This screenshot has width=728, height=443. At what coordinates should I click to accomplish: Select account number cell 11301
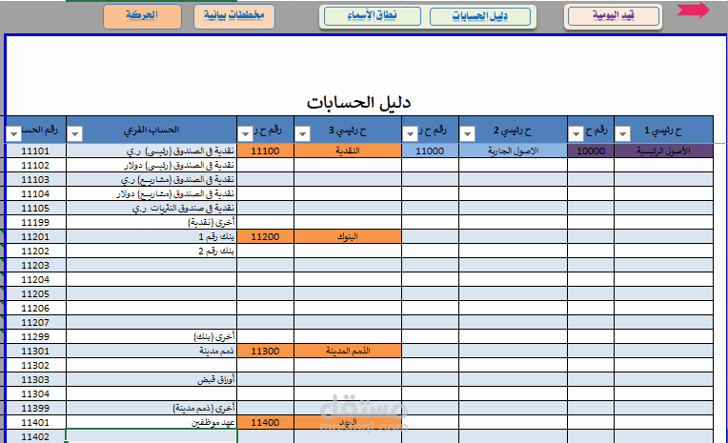coord(35,351)
